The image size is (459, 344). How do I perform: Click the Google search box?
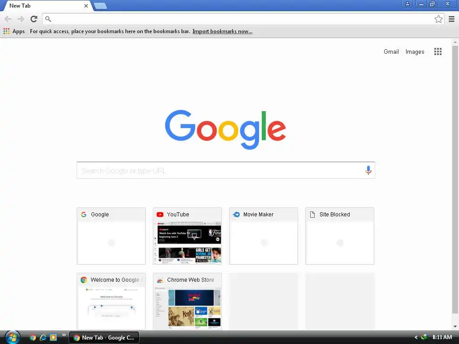tap(226, 170)
